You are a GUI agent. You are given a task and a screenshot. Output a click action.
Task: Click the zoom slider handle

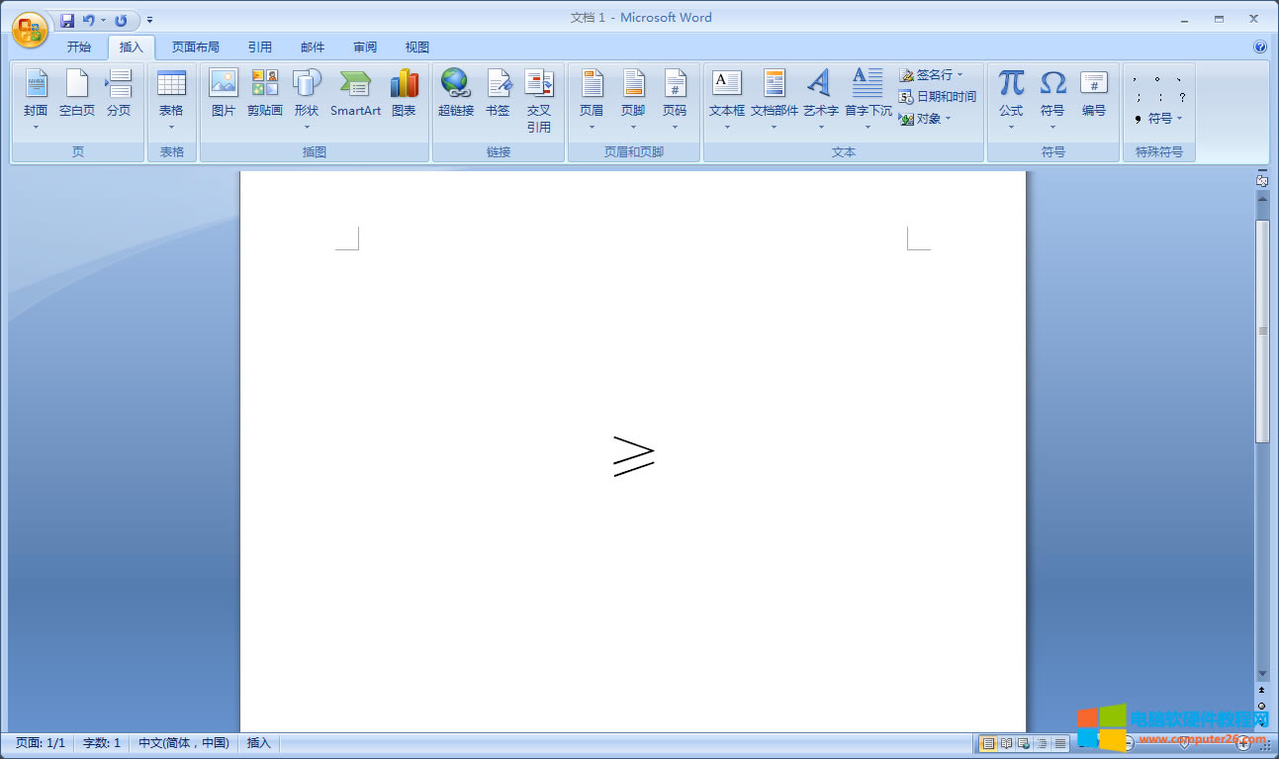pos(1184,743)
